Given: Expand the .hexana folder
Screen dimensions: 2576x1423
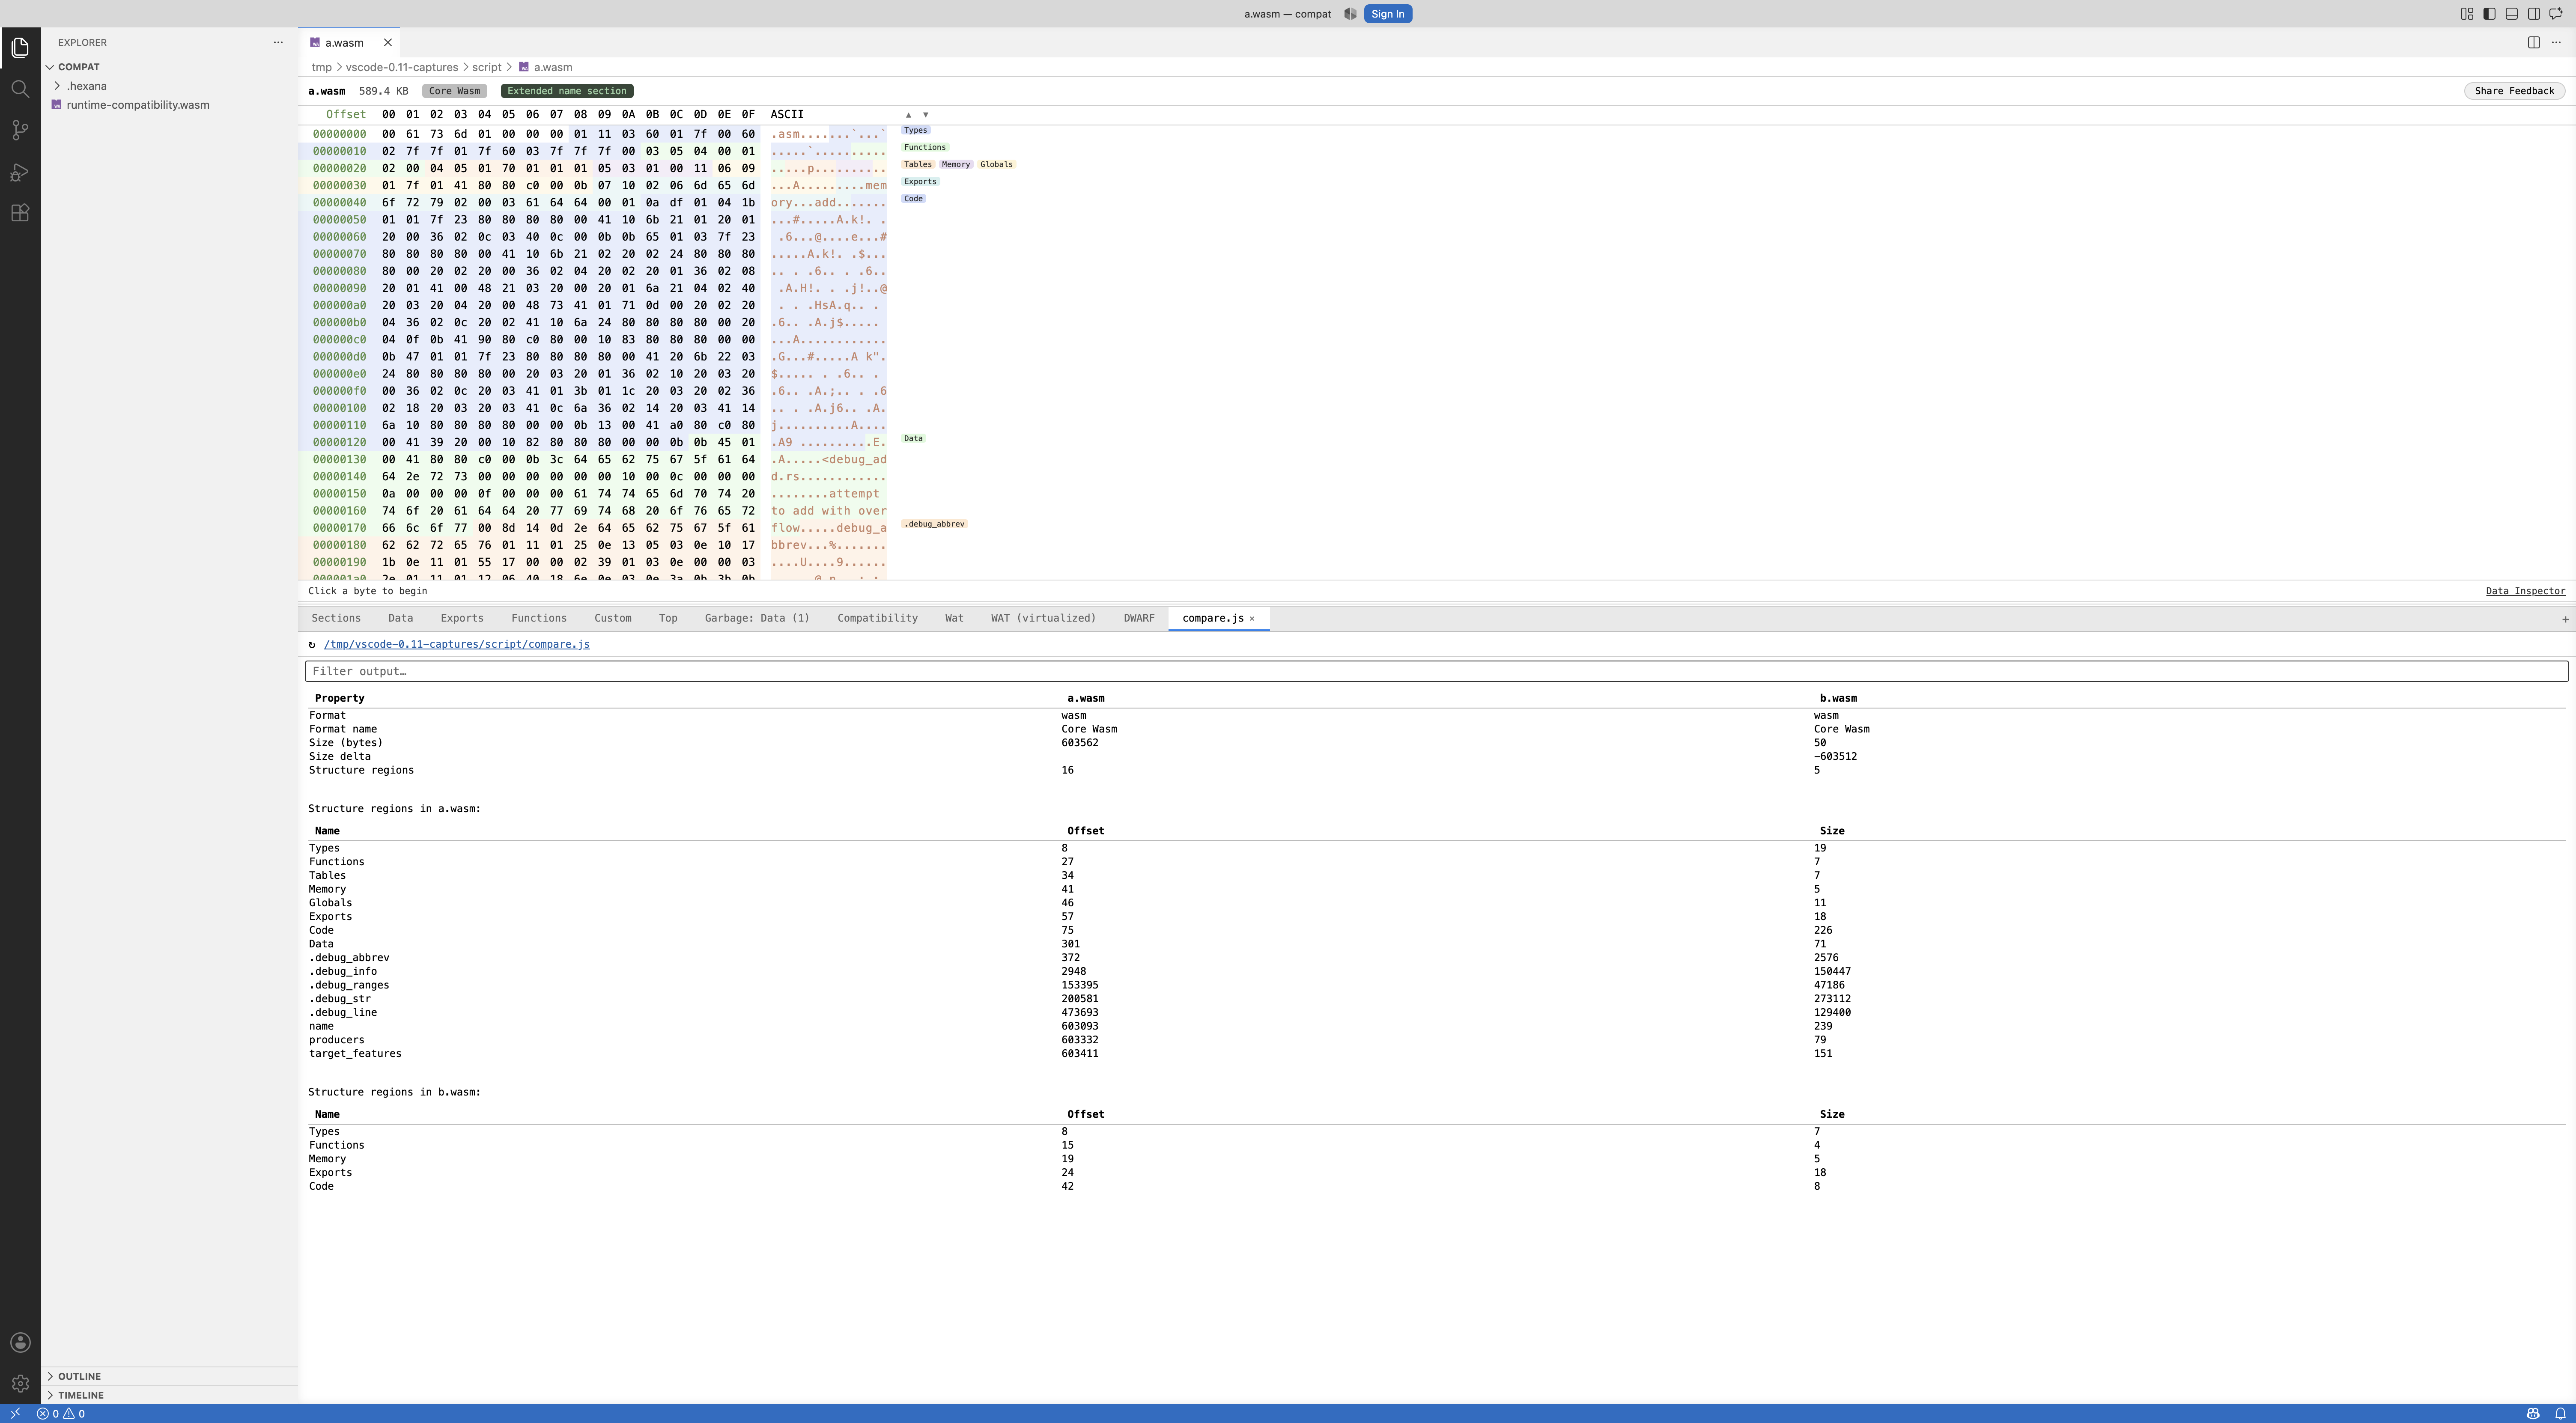Looking at the screenshot, I should (x=169, y=86).
